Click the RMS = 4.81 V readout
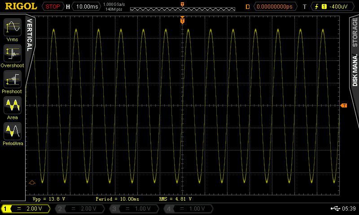 175,199
